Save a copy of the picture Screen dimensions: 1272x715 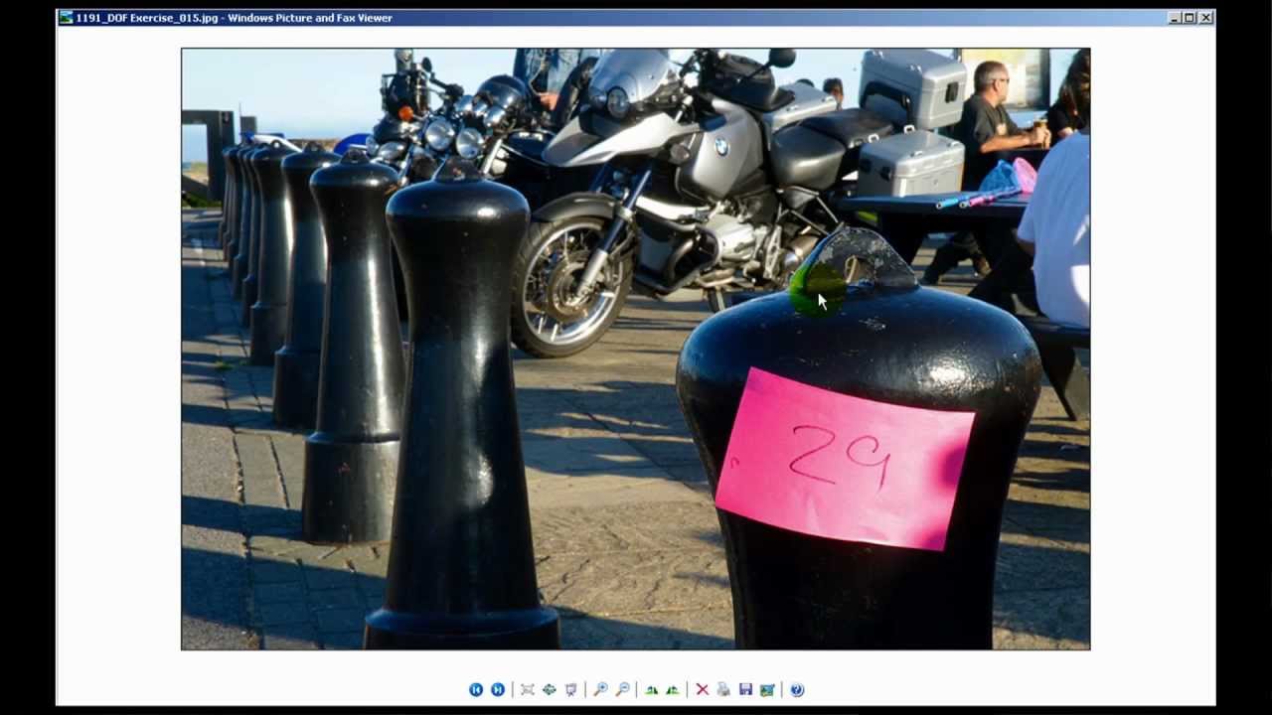pos(745,689)
